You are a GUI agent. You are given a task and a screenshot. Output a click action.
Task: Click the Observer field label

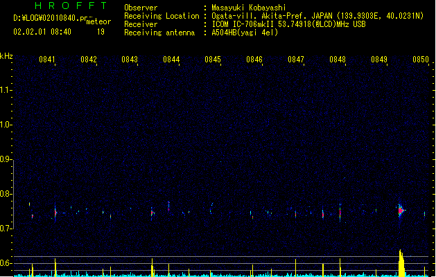pyautogui.click(x=141, y=8)
